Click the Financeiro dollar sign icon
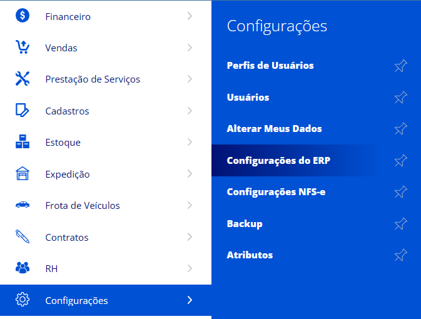This screenshot has width=421, height=319. click(23, 16)
